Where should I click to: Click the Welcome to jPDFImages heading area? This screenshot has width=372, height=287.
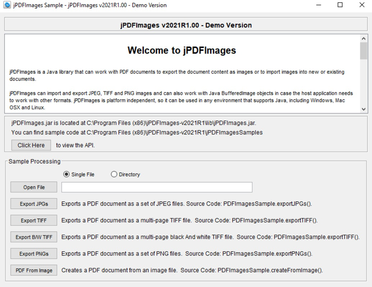(182, 50)
